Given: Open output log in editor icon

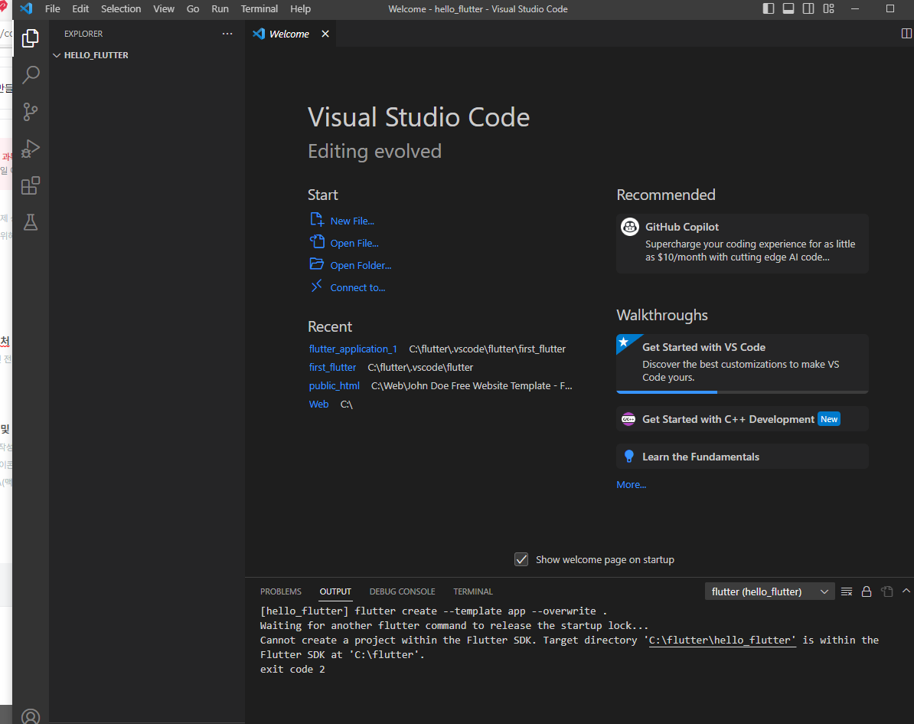Looking at the screenshot, I should pos(886,591).
